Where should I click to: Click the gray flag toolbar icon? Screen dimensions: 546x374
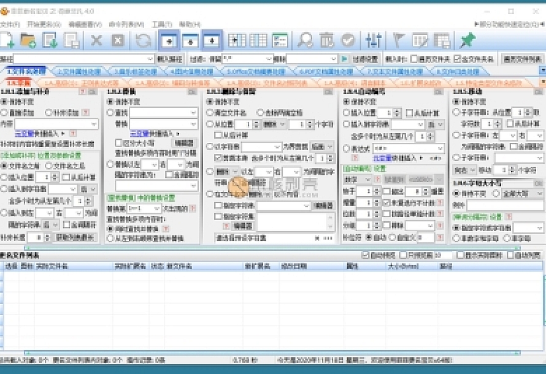point(398,40)
